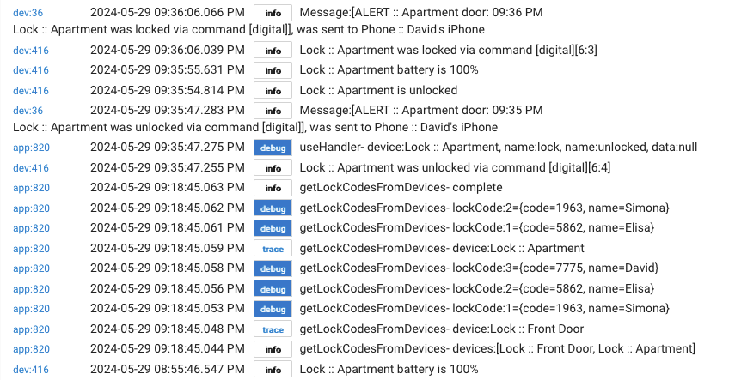The image size is (735, 380).
Task: Click info badge at 09:36:06.039 PM
Action: 273,51
